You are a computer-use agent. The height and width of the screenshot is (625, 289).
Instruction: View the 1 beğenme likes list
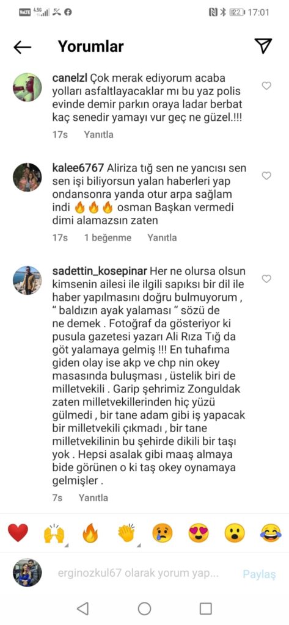pyautogui.click(x=108, y=238)
